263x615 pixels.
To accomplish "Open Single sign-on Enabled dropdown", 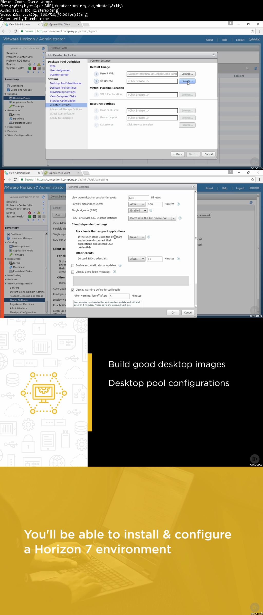I will (x=138, y=211).
